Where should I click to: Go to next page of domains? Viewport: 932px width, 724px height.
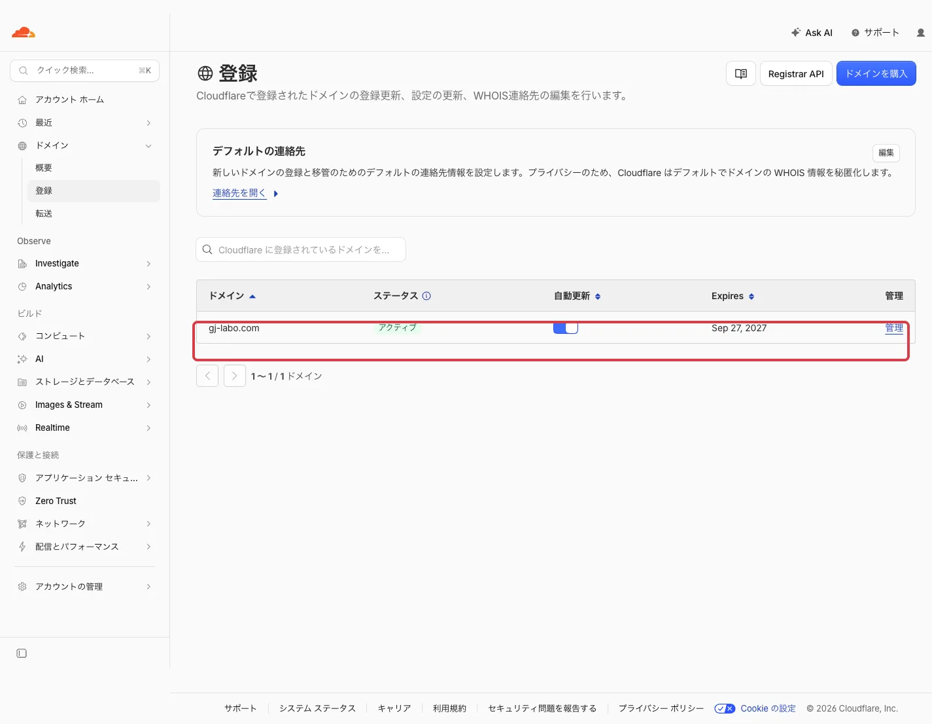[235, 376]
